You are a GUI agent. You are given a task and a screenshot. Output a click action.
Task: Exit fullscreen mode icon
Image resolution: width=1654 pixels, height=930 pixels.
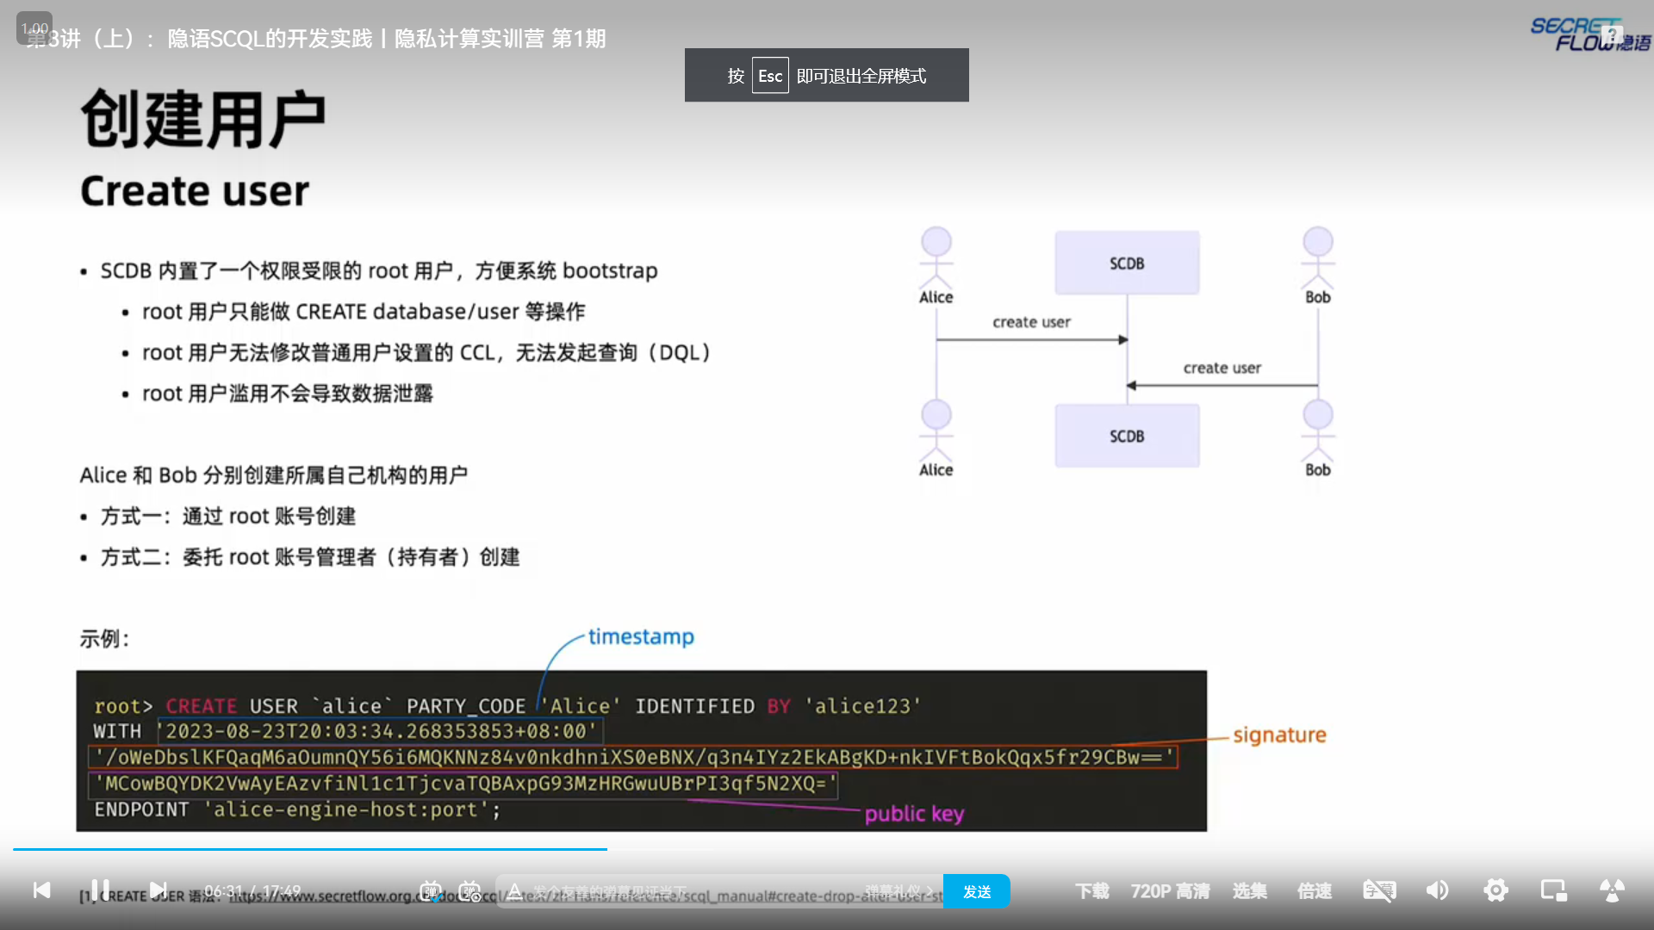coord(1612,891)
